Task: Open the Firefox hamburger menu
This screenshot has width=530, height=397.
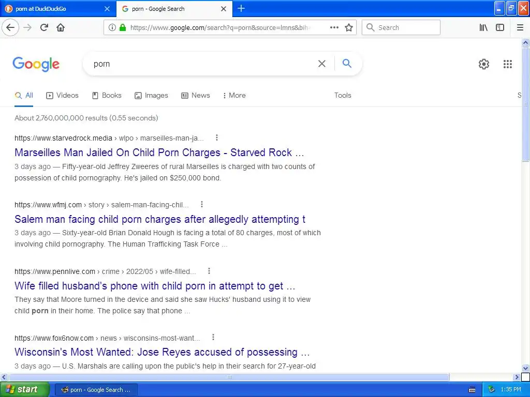Action: click(x=520, y=27)
